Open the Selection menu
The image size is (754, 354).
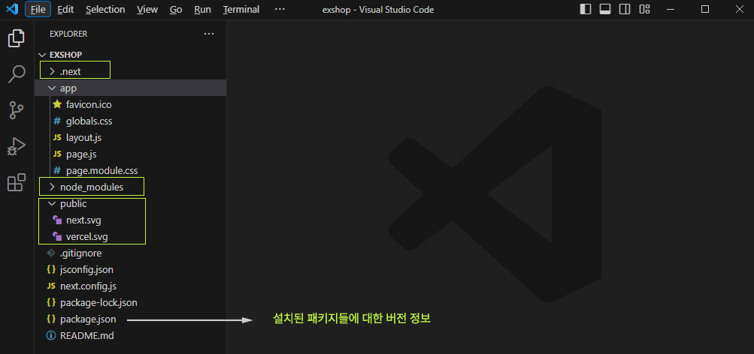[x=105, y=10]
